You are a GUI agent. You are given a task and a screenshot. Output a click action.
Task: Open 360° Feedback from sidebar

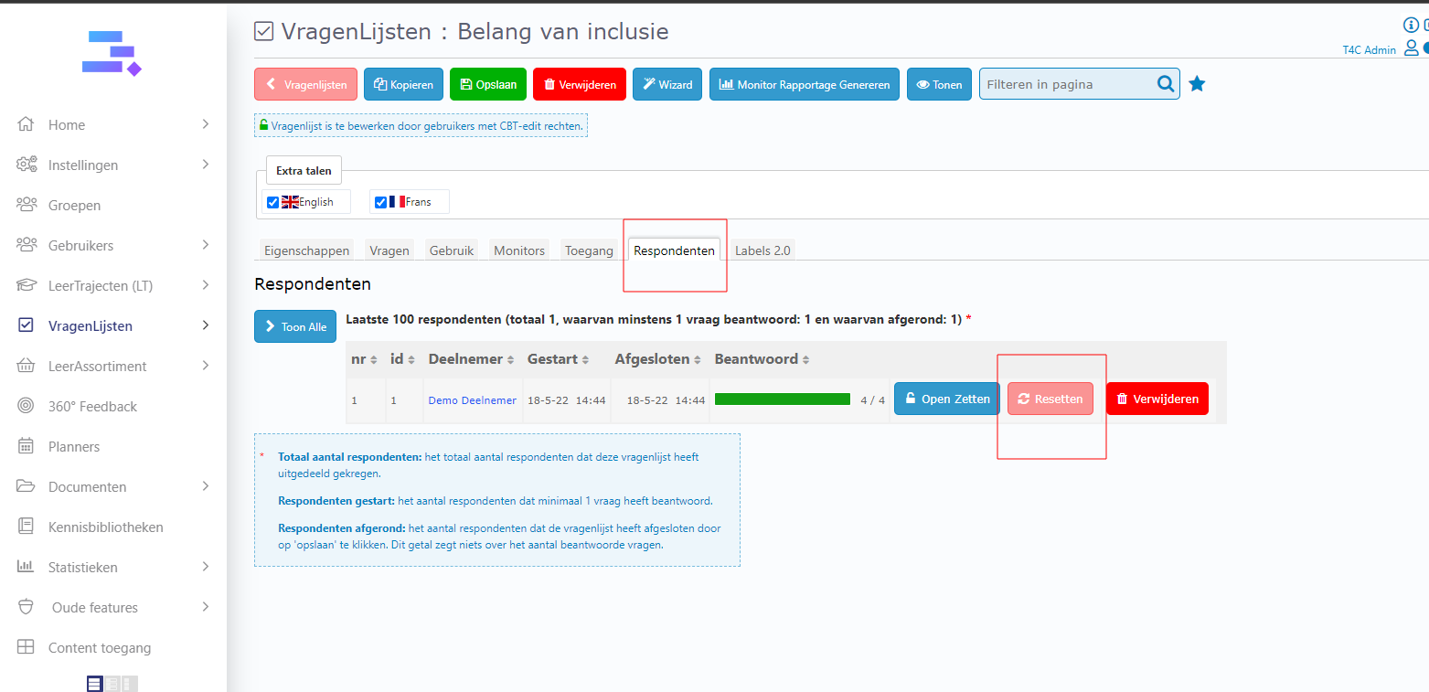(91, 406)
